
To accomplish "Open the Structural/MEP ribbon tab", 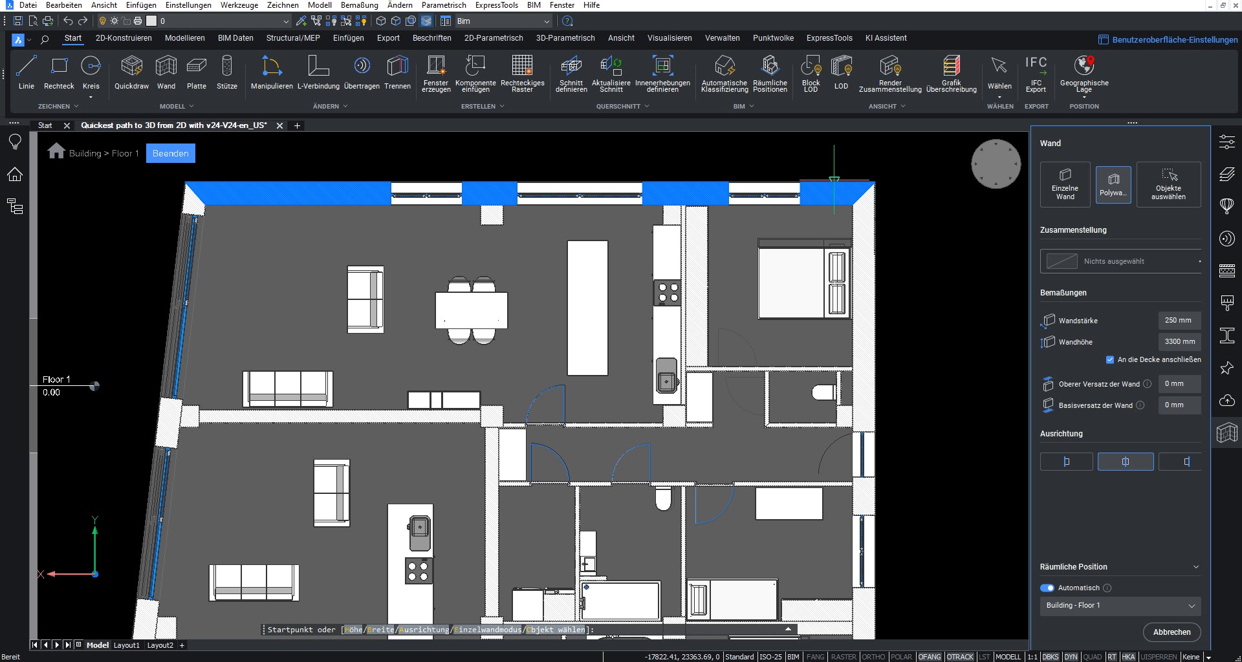I will 293,38.
